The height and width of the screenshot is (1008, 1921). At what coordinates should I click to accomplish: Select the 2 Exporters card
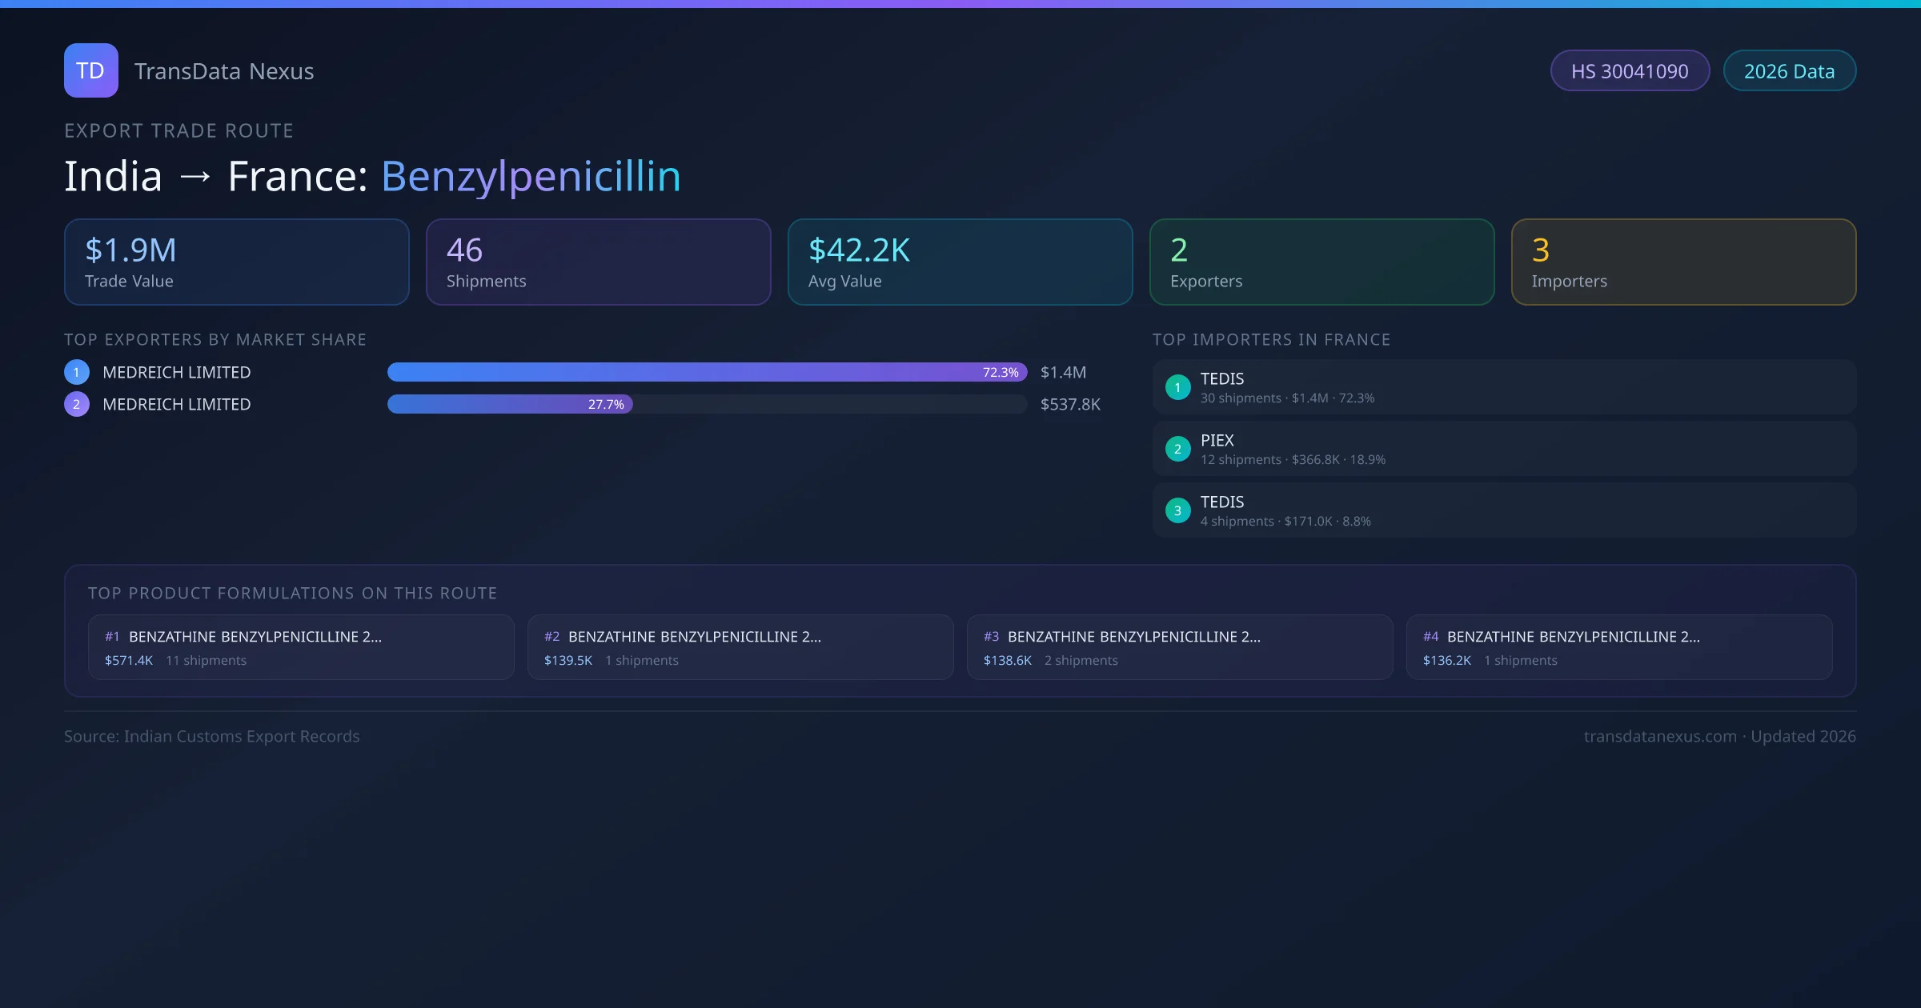point(1321,262)
